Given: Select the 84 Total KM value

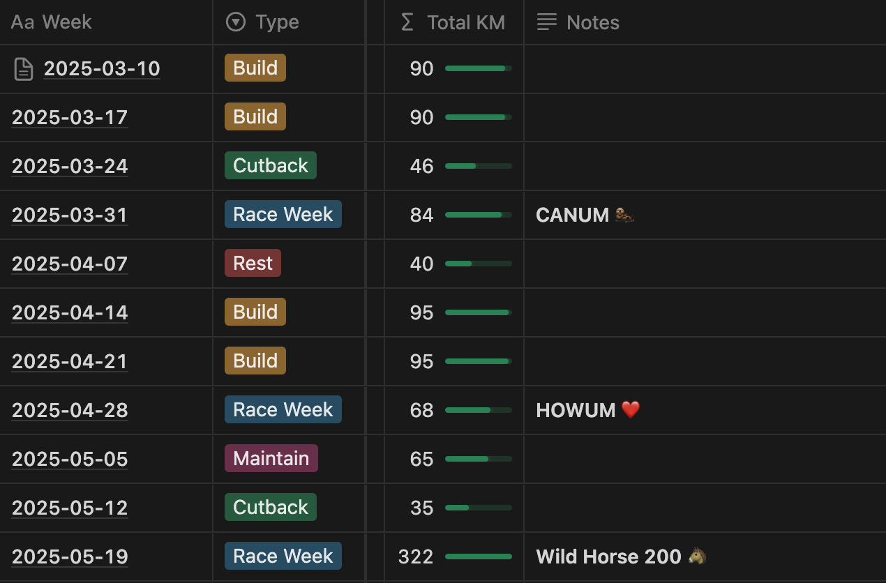Looking at the screenshot, I should click(421, 215).
